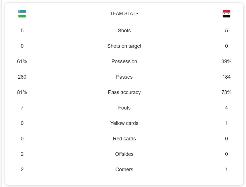Click the Uzbekistan flag icon
246x187 pixels.
(x=22, y=14)
